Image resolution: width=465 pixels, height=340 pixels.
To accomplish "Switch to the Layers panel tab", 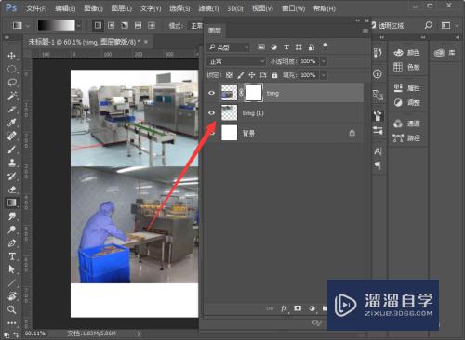I will [x=215, y=31].
